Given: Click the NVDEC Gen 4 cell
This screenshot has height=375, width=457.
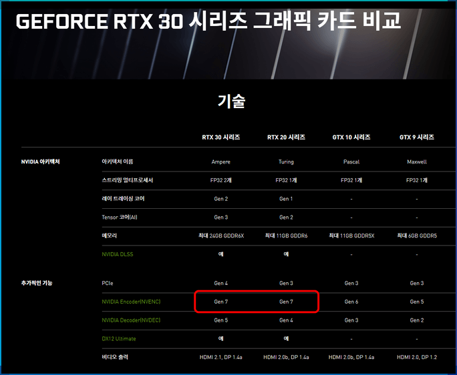Looking at the screenshot, I should click(x=286, y=320).
